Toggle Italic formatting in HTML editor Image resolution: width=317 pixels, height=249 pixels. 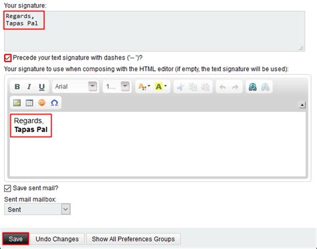coord(29,86)
